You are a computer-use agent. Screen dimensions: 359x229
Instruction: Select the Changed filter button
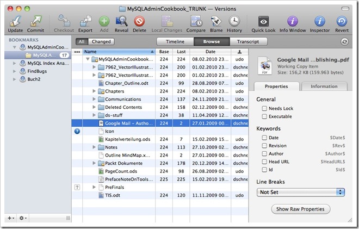click(101, 41)
